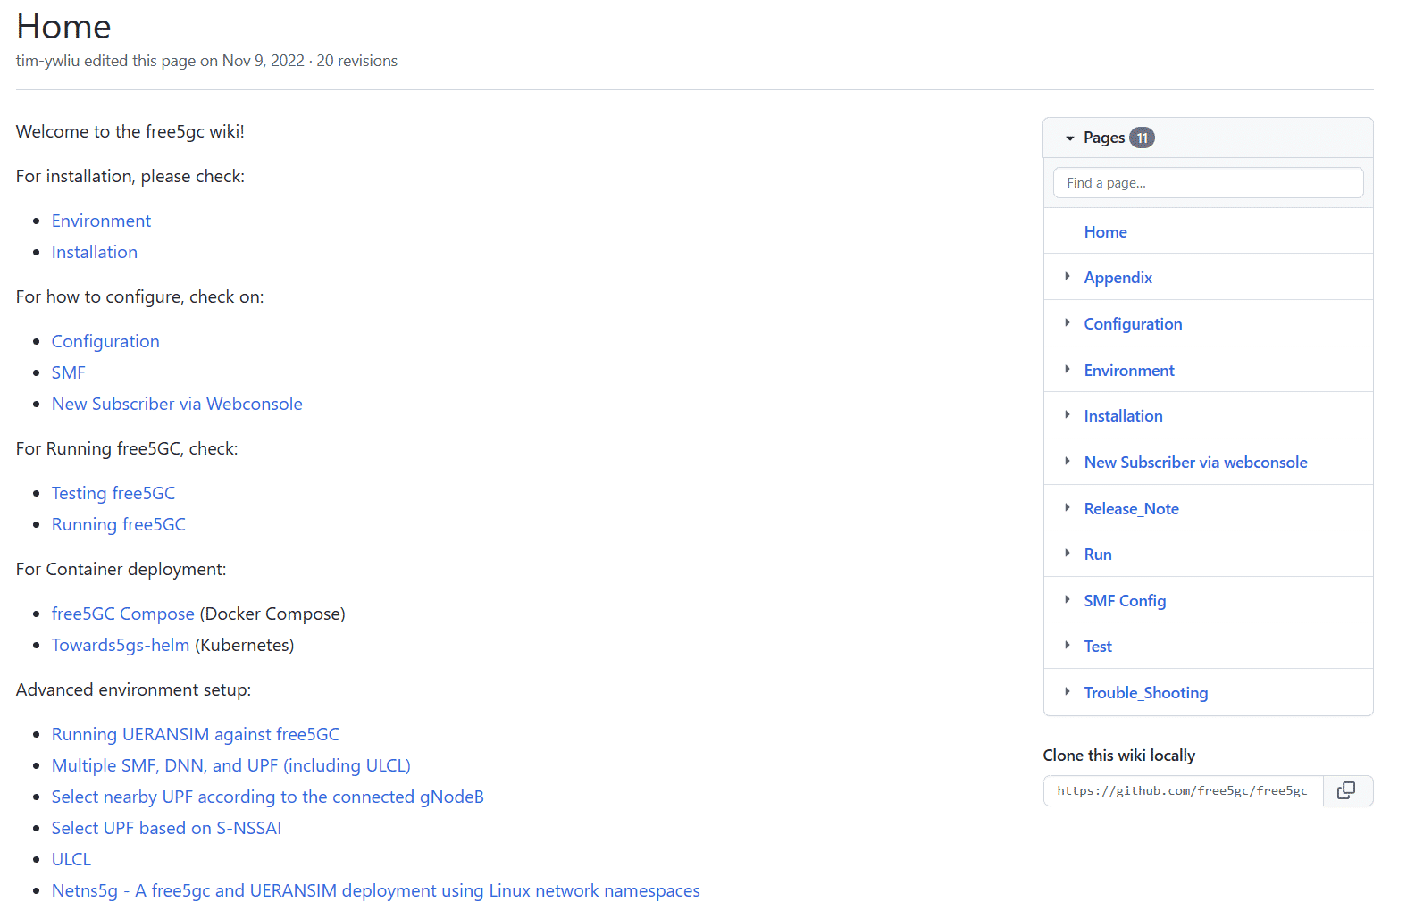Open the Test page in sidebar
The width and height of the screenshot is (1415, 910).
click(x=1098, y=647)
